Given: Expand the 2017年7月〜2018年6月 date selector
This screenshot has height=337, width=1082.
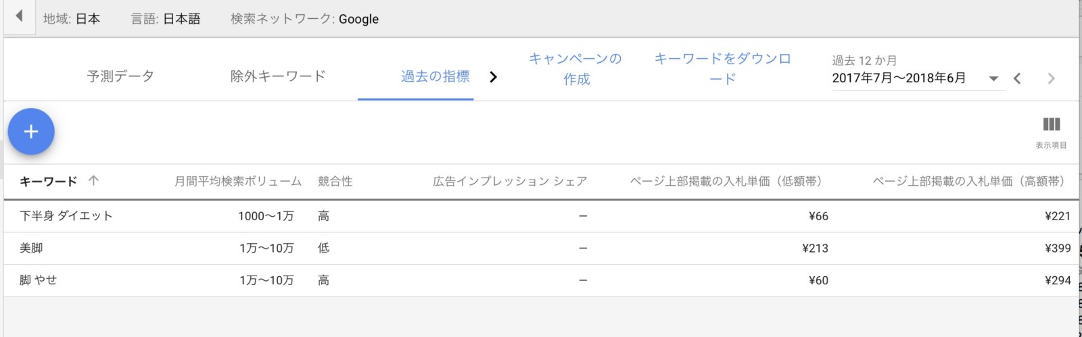Looking at the screenshot, I should pyautogui.click(x=916, y=78).
